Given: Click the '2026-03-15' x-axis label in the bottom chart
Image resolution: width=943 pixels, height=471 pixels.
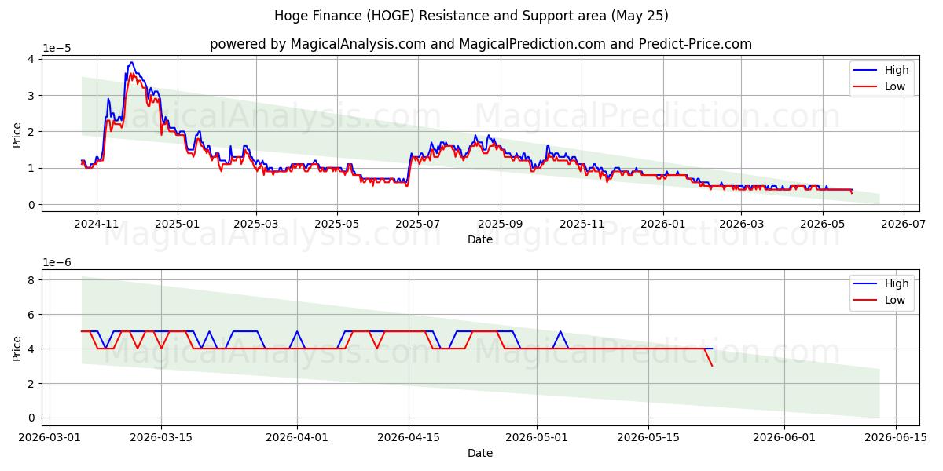Looking at the screenshot, I should point(162,437).
